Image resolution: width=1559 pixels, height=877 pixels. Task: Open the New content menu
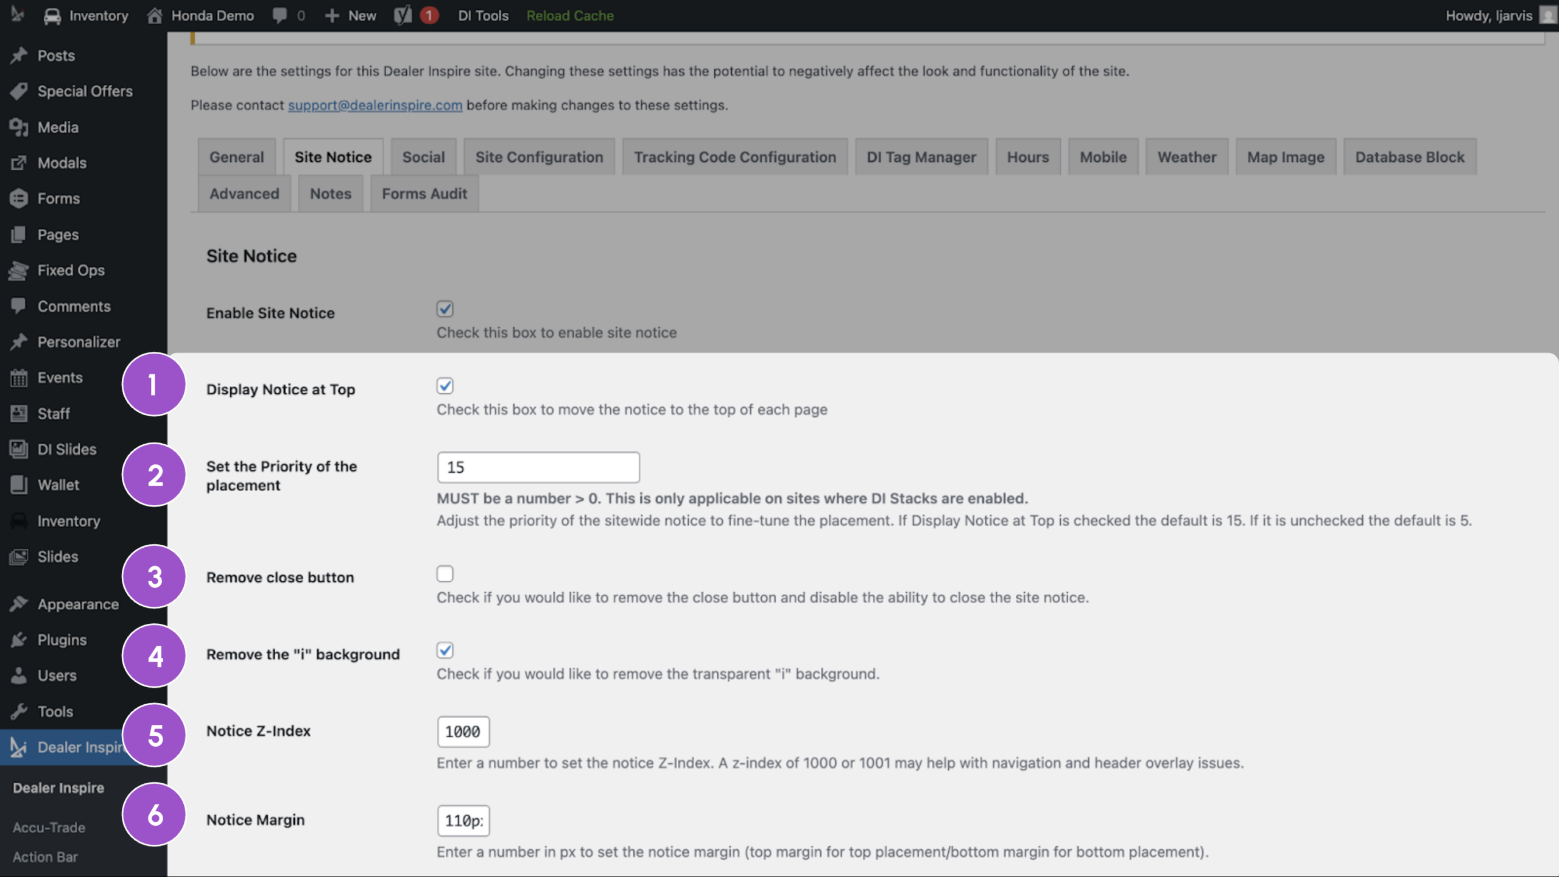(x=351, y=16)
